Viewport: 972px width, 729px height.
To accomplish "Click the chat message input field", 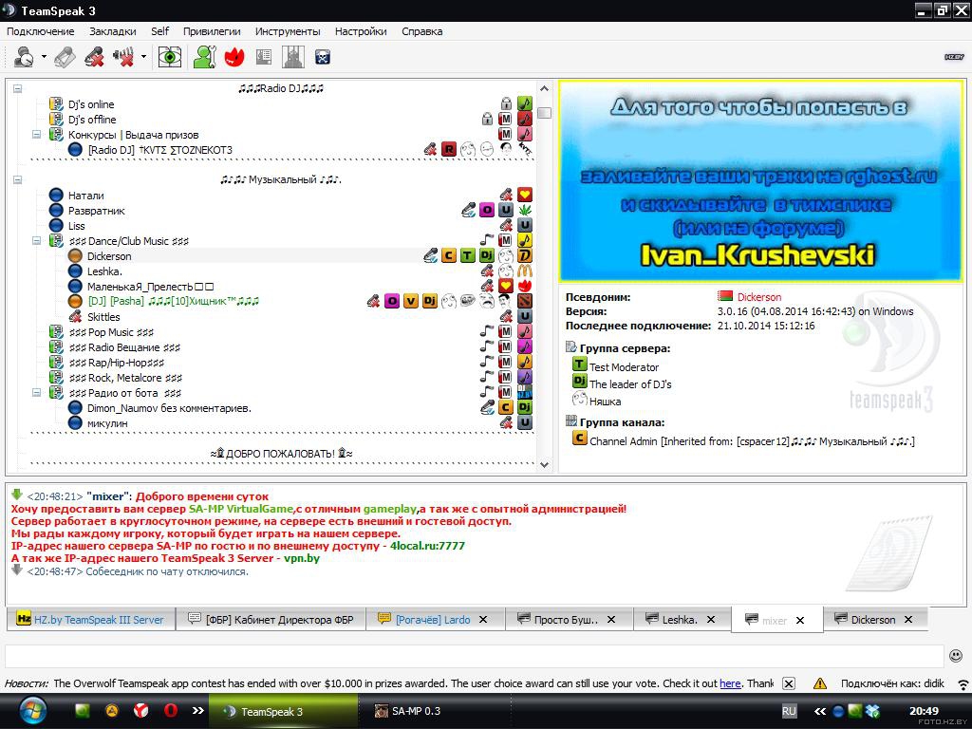I will click(475, 656).
